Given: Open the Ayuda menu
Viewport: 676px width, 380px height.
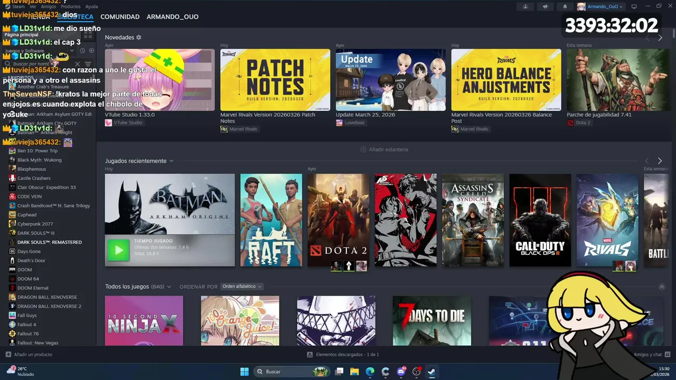Looking at the screenshot, I should (x=91, y=6).
